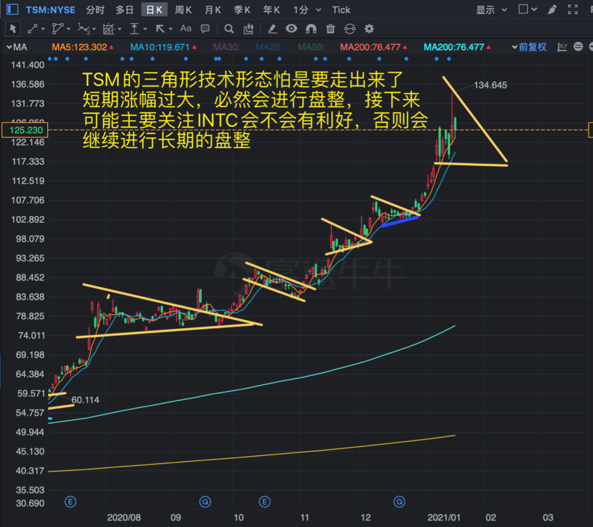Toggle the red MA200 indicator
The width and height of the screenshot is (593, 527).
[x=373, y=47]
